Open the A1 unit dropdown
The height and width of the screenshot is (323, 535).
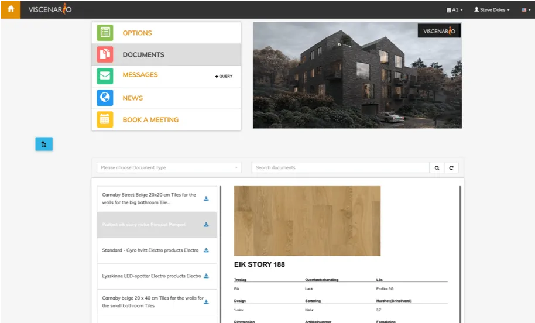click(454, 10)
